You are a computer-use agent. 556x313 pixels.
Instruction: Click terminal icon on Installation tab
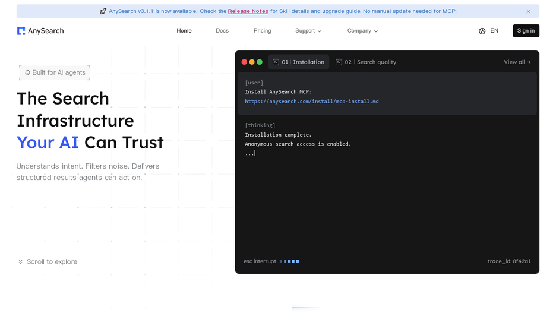276,62
